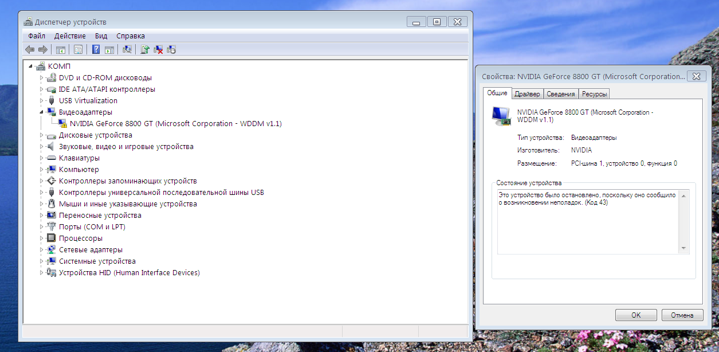Switch to the 'Ресурсы' tab
Image resolution: width=719 pixels, height=352 pixels.
[594, 93]
